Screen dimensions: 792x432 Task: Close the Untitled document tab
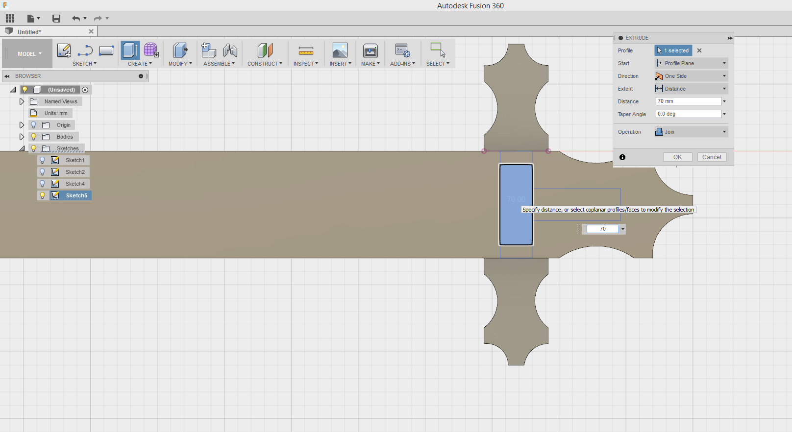91,31
